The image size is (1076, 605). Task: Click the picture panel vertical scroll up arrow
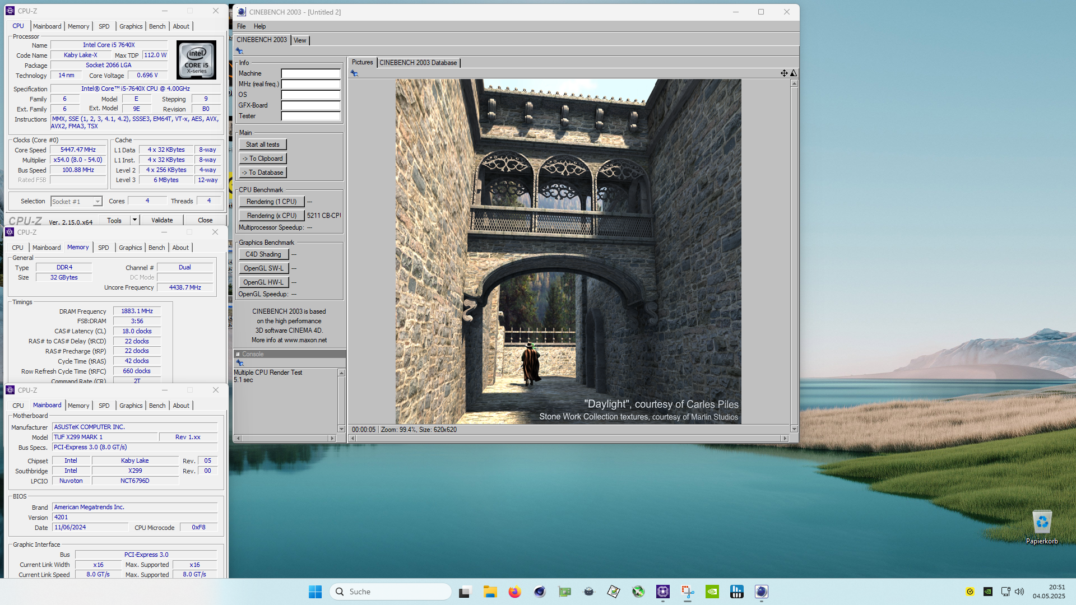pyautogui.click(x=794, y=83)
